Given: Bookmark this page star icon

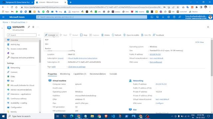Looking at the screenshot, I should point(178,7).
